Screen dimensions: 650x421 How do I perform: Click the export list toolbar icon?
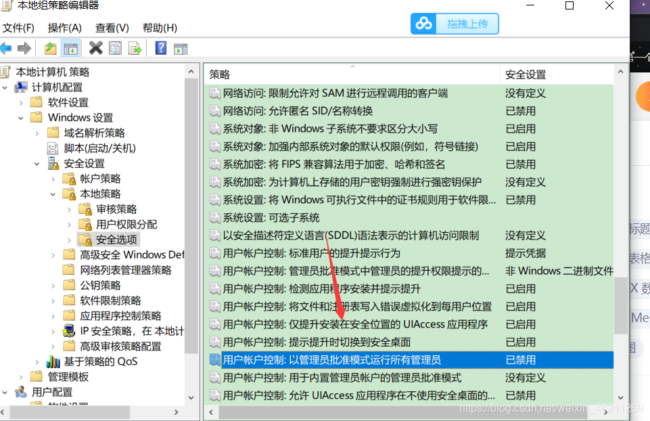[x=134, y=47]
